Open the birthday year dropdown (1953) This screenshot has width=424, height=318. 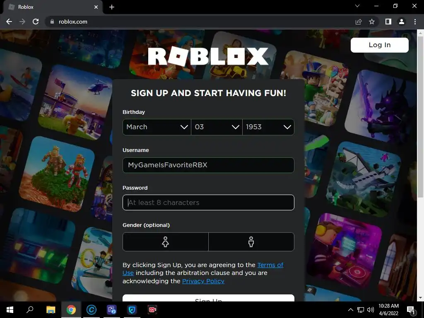click(268, 127)
